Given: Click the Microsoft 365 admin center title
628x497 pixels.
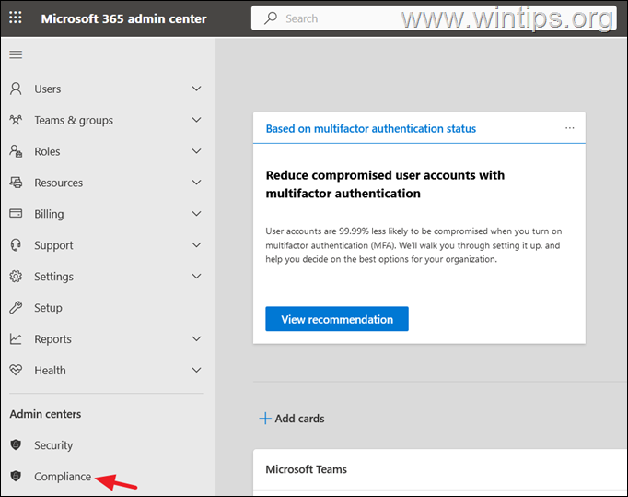Looking at the screenshot, I should 123,18.
